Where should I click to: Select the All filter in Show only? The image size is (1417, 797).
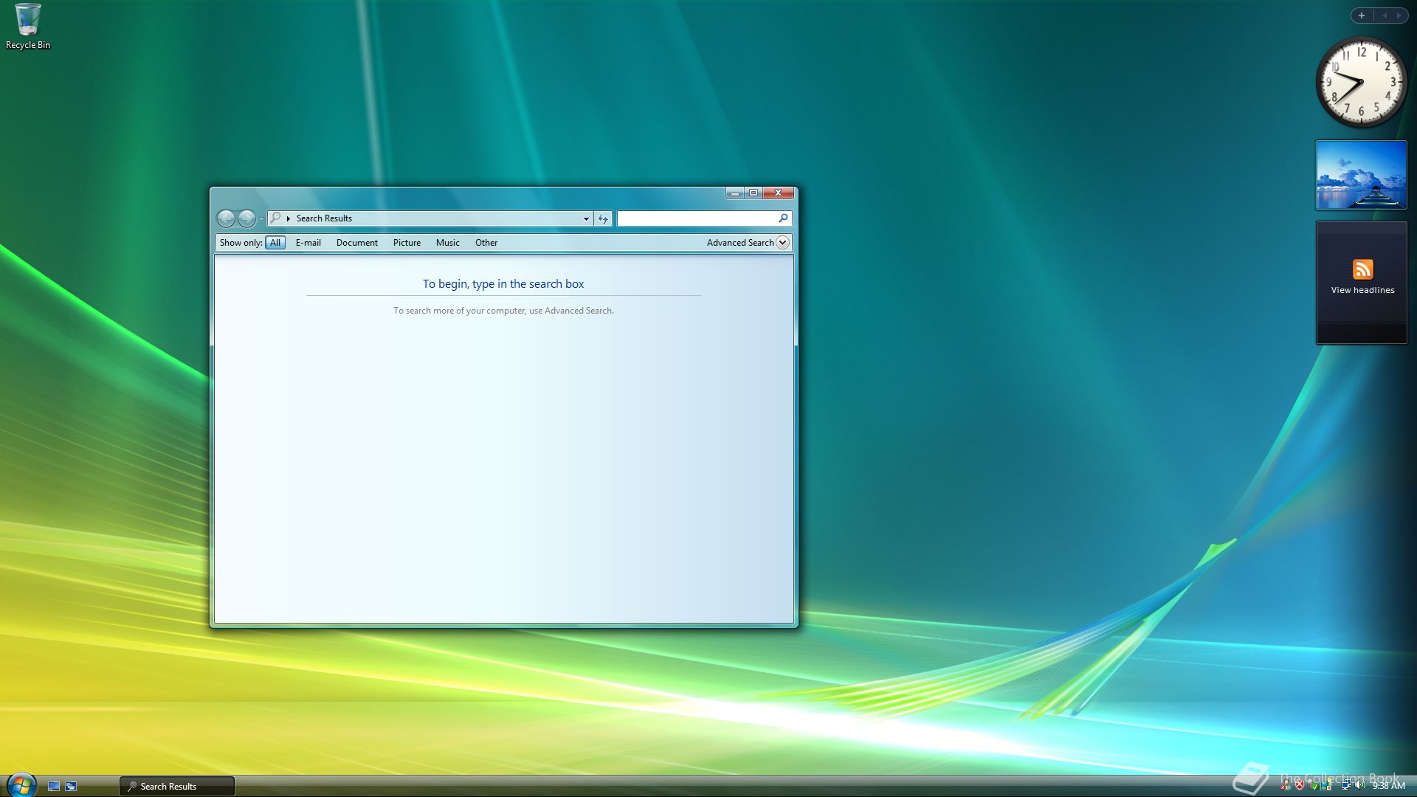[275, 243]
